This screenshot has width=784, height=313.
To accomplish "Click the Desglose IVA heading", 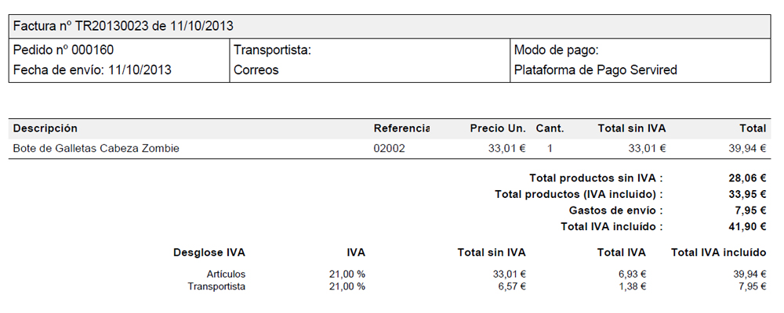I will pos(209,253).
